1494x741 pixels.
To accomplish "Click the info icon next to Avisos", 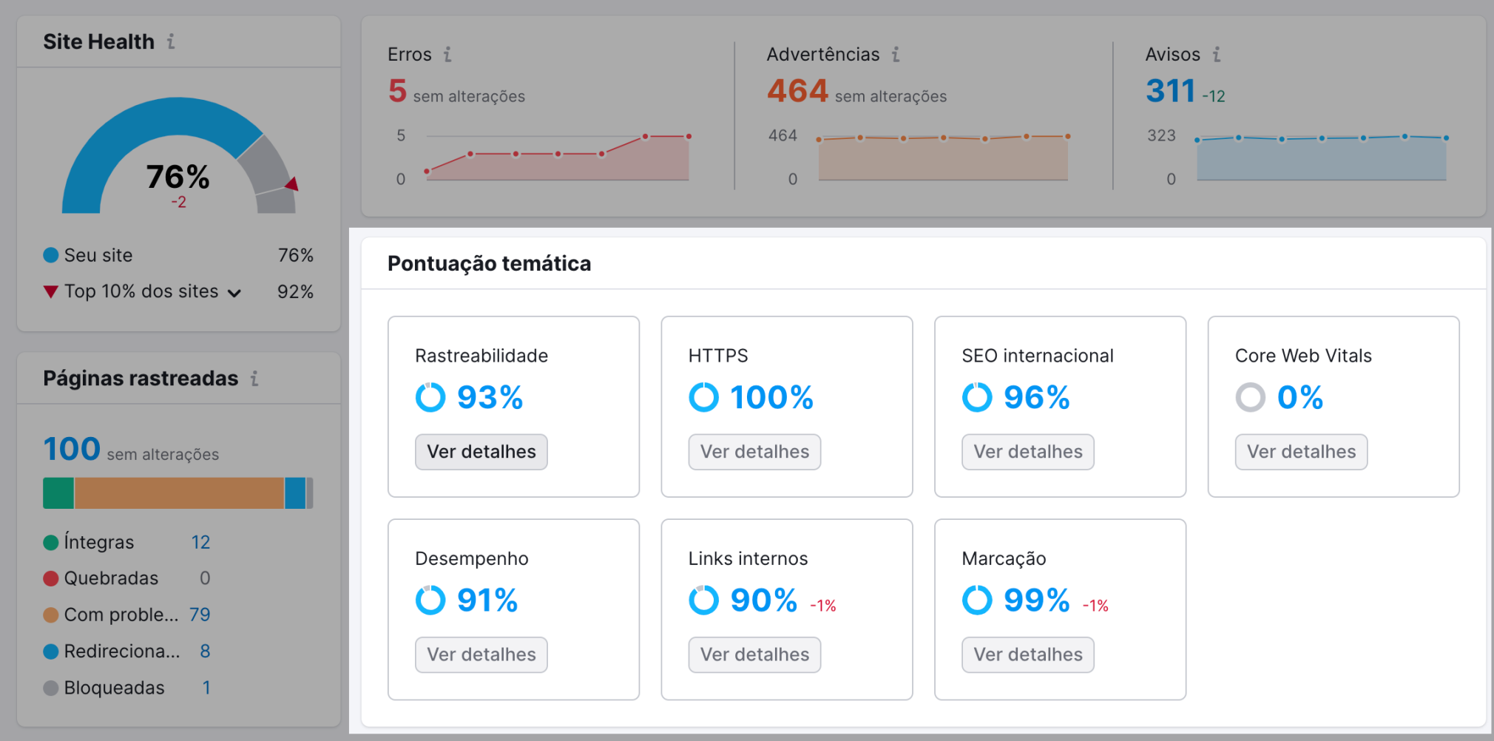I will [x=1217, y=54].
